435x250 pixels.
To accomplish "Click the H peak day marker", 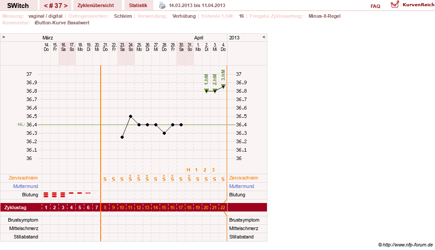I will [x=188, y=170].
